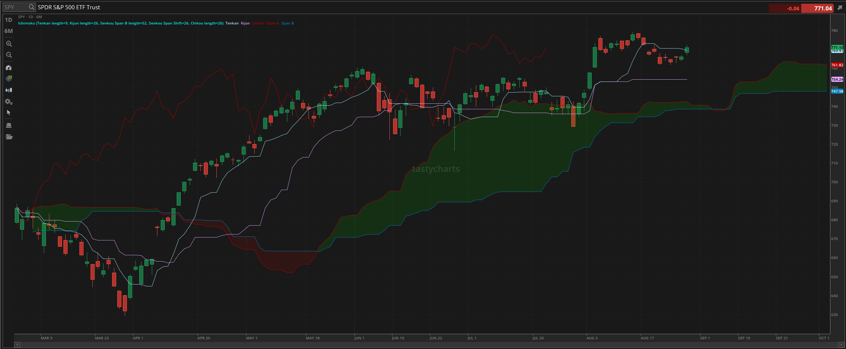This screenshot has height=349, width=846.
Task: Click the 780 price axis label
Action: [834, 31]
